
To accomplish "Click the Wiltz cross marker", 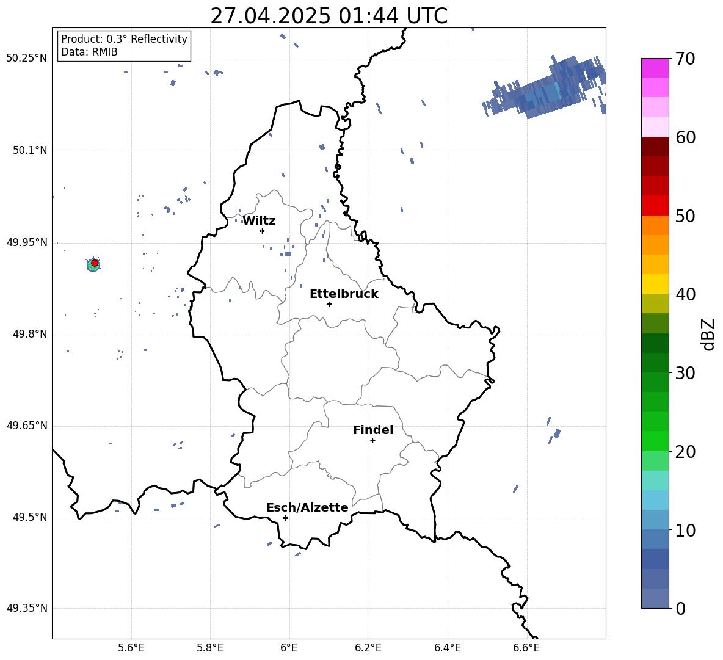I will 263,231.
